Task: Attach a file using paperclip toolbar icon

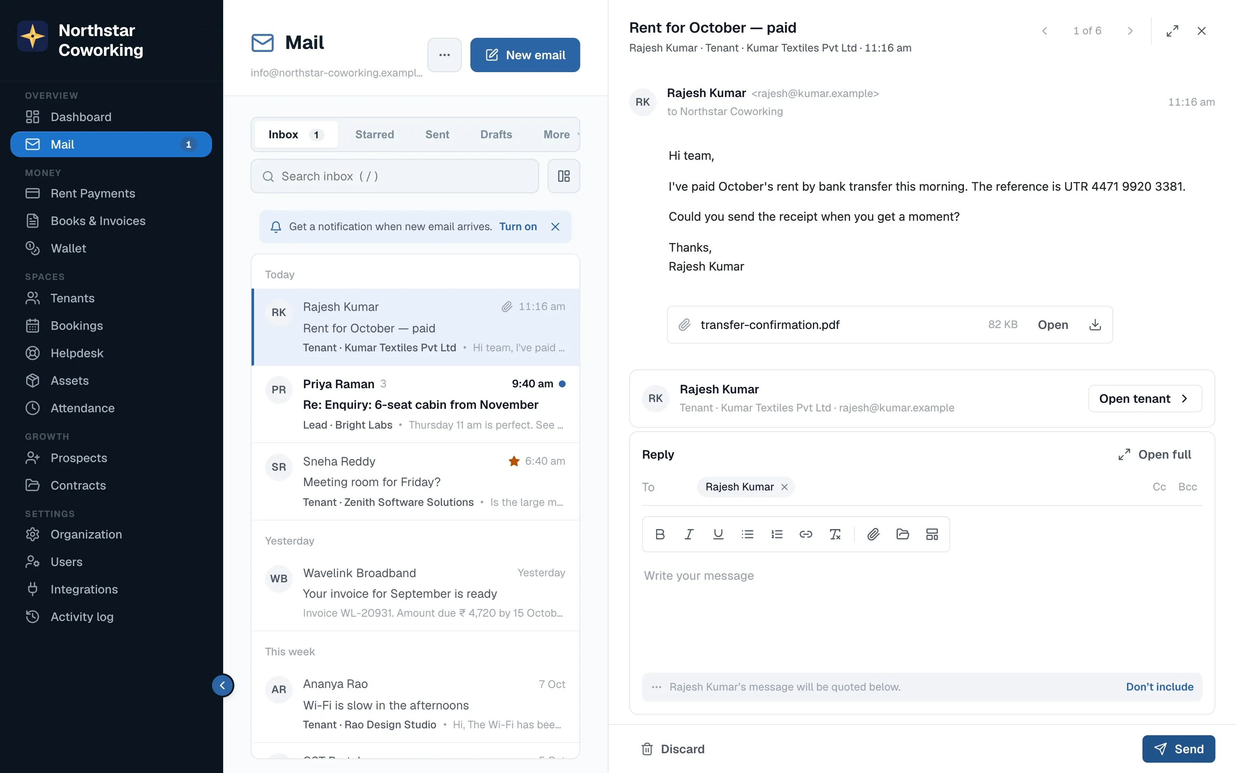Action: 873,534
